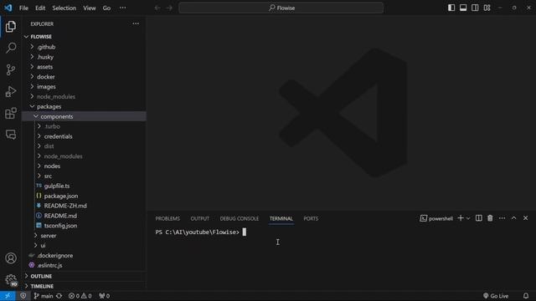Open the View menu
Viewport: 536px width, 301px height.
click(90, 8)
